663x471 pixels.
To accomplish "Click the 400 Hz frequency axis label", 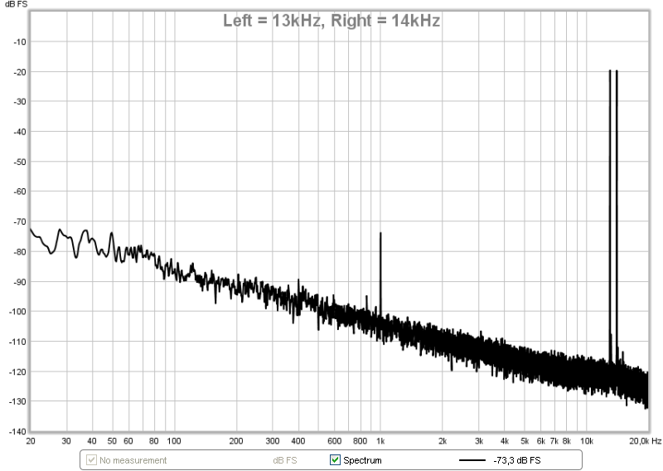I will click(x=298, y=441).
